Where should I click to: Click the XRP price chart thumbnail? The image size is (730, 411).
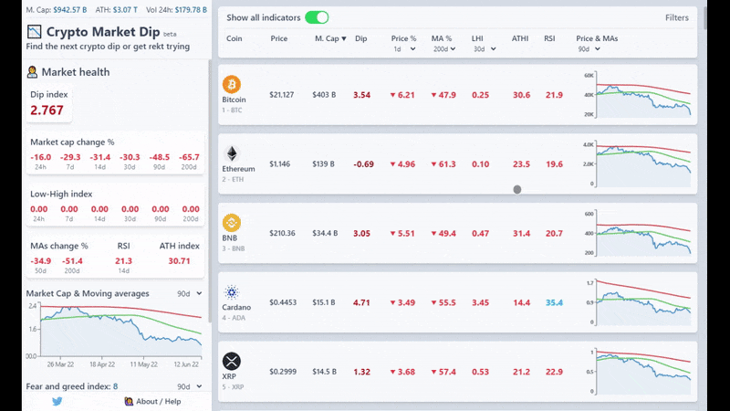click(x=637, y=372)
